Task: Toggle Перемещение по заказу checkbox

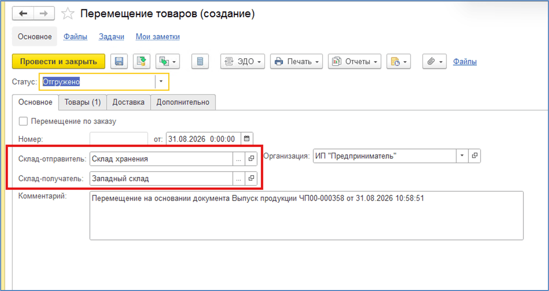Action: [23, 121]
